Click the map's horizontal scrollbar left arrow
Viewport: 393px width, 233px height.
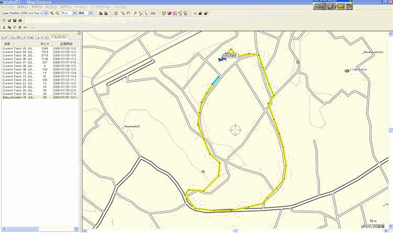point(84,231)
